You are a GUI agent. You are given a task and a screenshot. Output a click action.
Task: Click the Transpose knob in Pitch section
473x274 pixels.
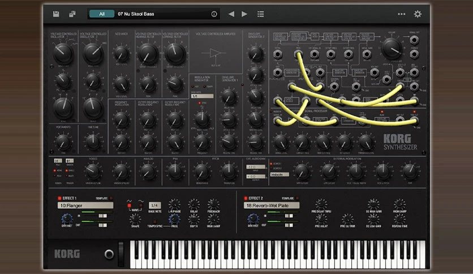(x=229, y=172)
